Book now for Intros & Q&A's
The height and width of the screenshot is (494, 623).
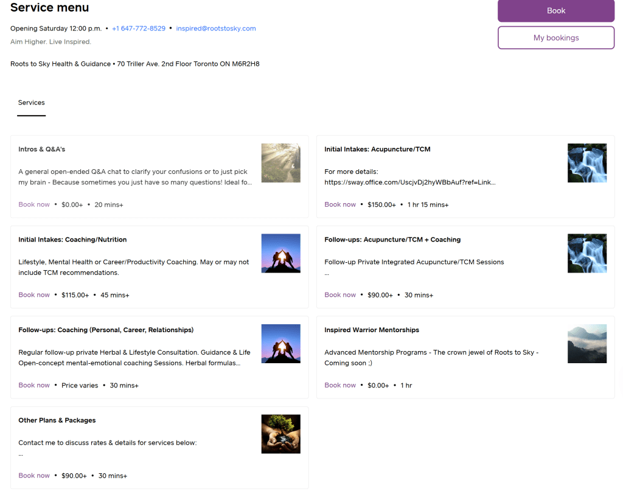point(34,204)
